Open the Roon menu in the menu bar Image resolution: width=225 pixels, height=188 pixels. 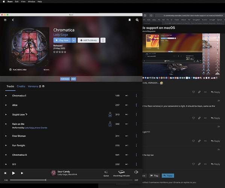[10, 2]
